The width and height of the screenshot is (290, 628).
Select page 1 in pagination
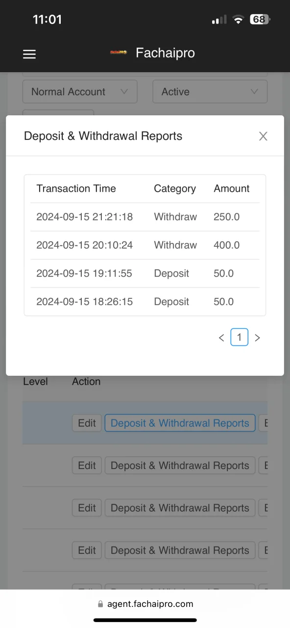pos(240,337)
